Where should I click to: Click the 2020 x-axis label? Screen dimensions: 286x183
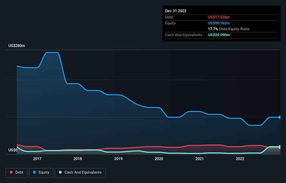[159, 159]
